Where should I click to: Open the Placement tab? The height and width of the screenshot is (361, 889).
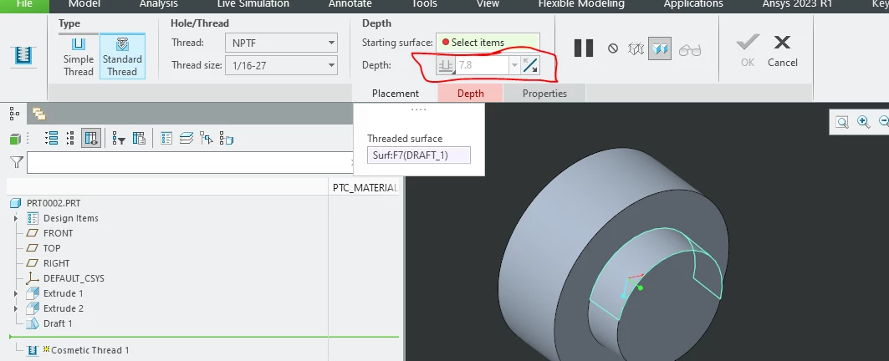(396, 94)
